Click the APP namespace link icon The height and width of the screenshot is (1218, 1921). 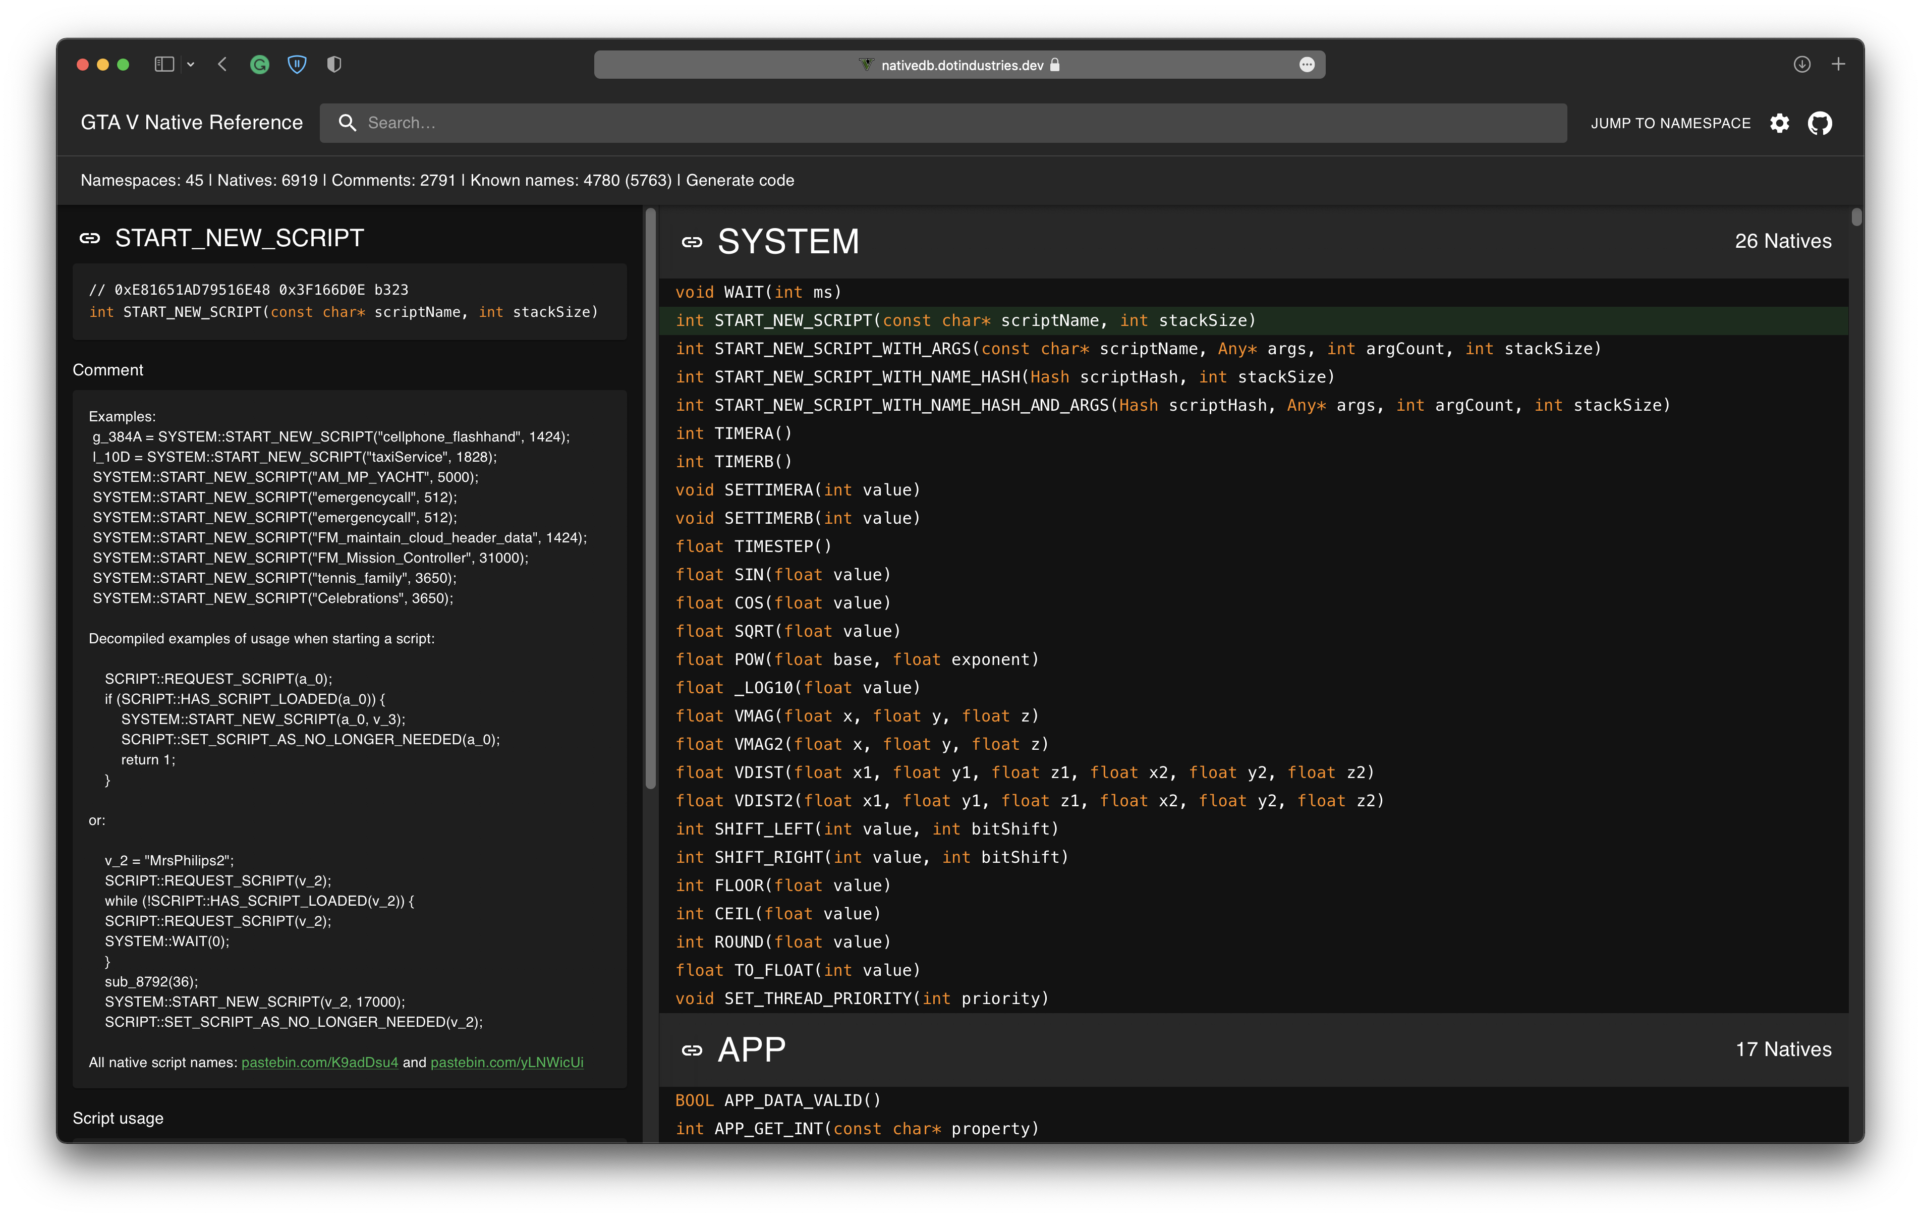click(692, 1050)
